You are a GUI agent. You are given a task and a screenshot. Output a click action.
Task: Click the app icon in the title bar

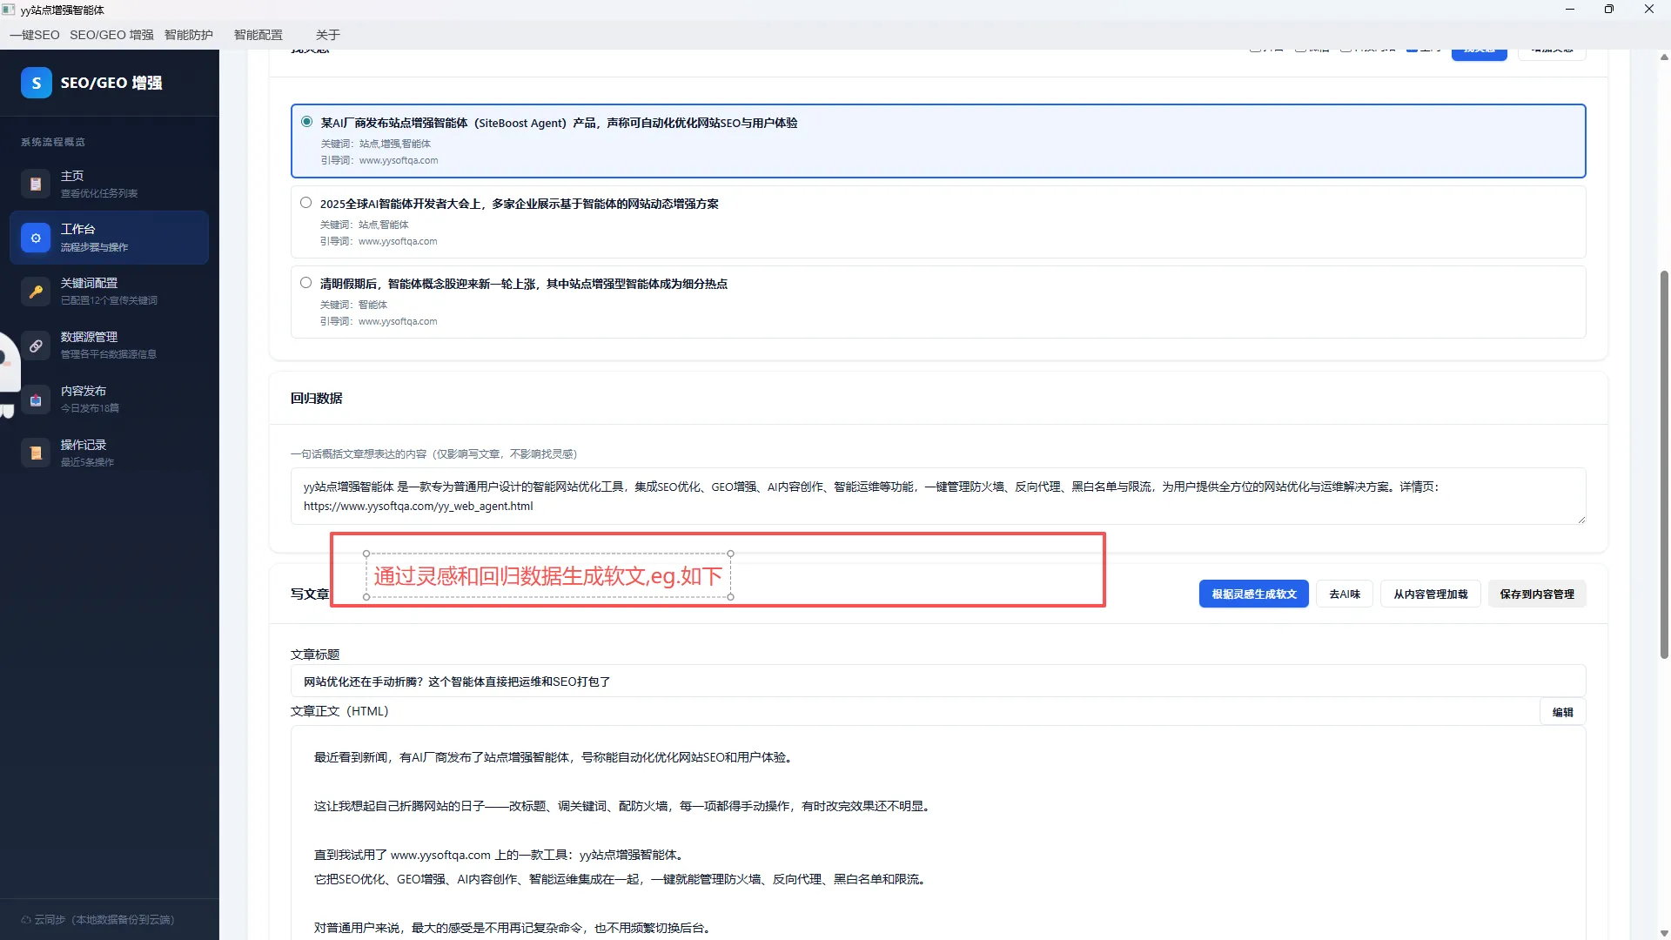tap(9, 10)
